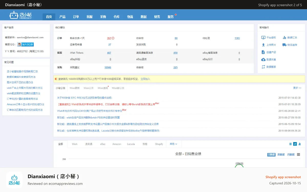Image resolution: width=307 pixels, height=192 pixels.
Task: Click the 物流追踪 truck icon
Action: [284, 45]
